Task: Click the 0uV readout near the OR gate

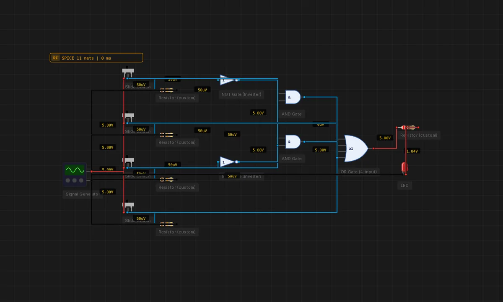Action: click(320, 125)
